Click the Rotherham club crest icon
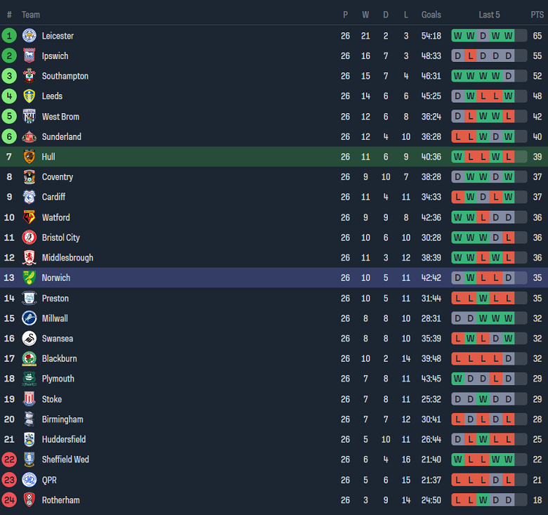This screenshot has width=548, height=515. click(x=29, y=500)
